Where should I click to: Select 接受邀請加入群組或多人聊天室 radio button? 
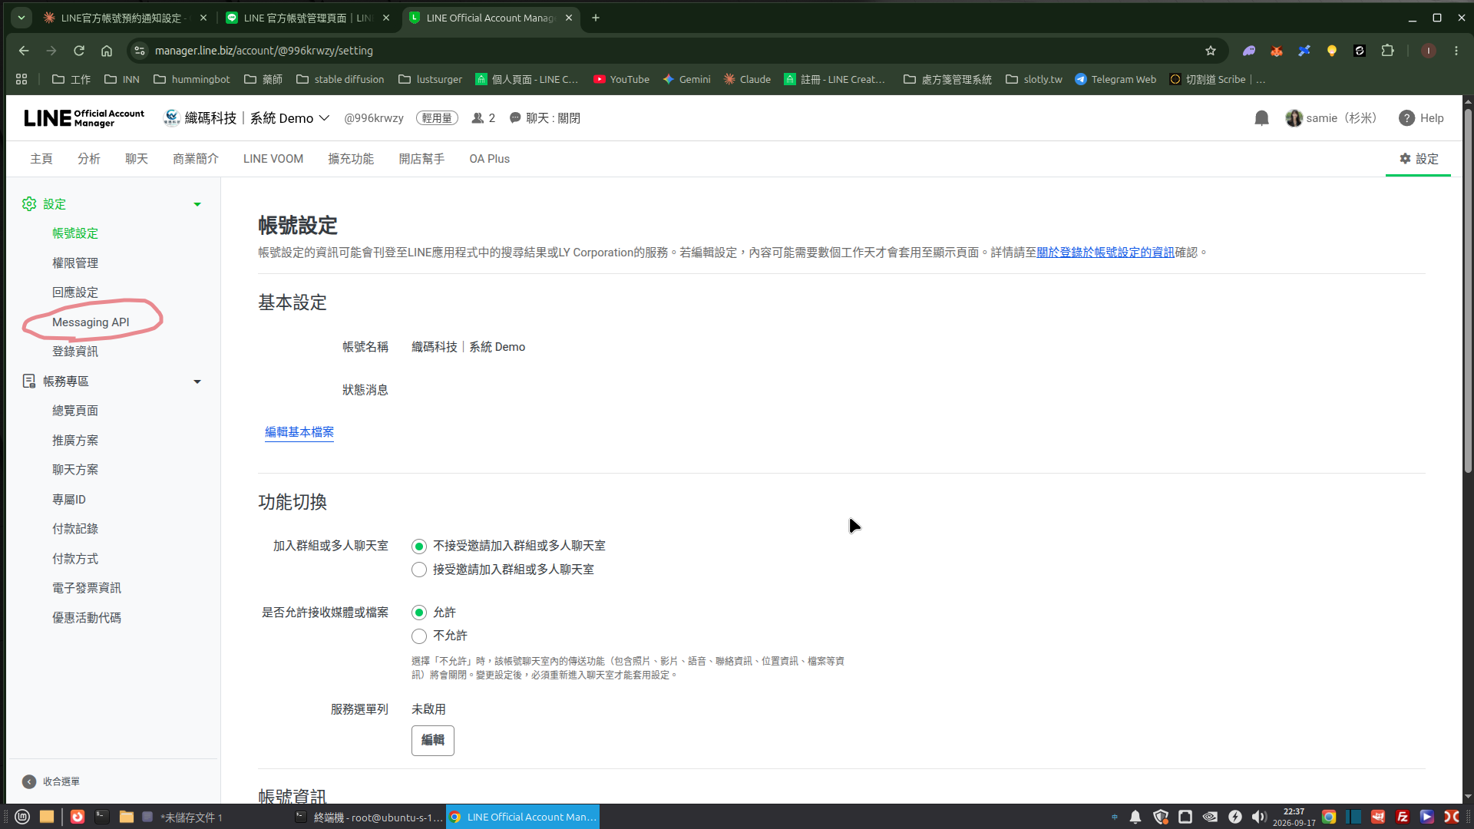[x=419, y=570]
